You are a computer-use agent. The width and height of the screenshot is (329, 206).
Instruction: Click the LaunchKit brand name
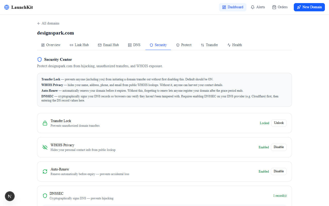pos(22,7)
